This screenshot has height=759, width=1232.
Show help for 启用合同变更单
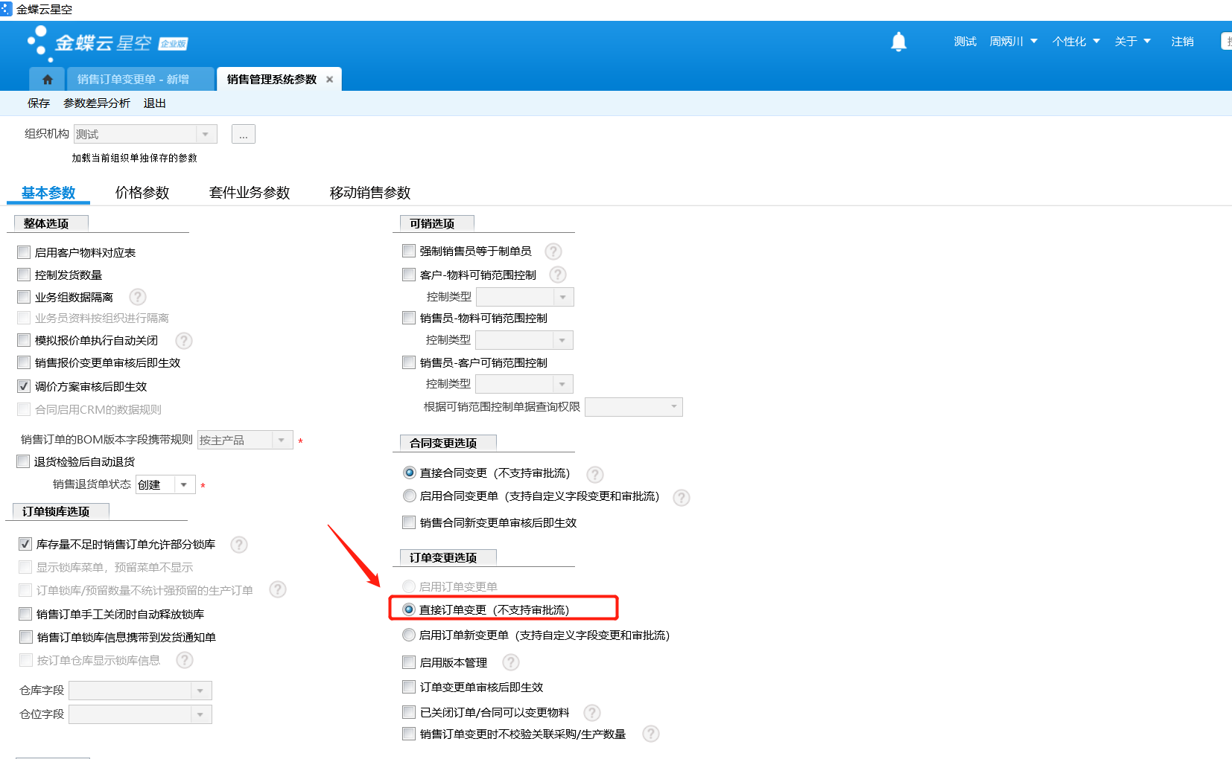click(682, 497)
